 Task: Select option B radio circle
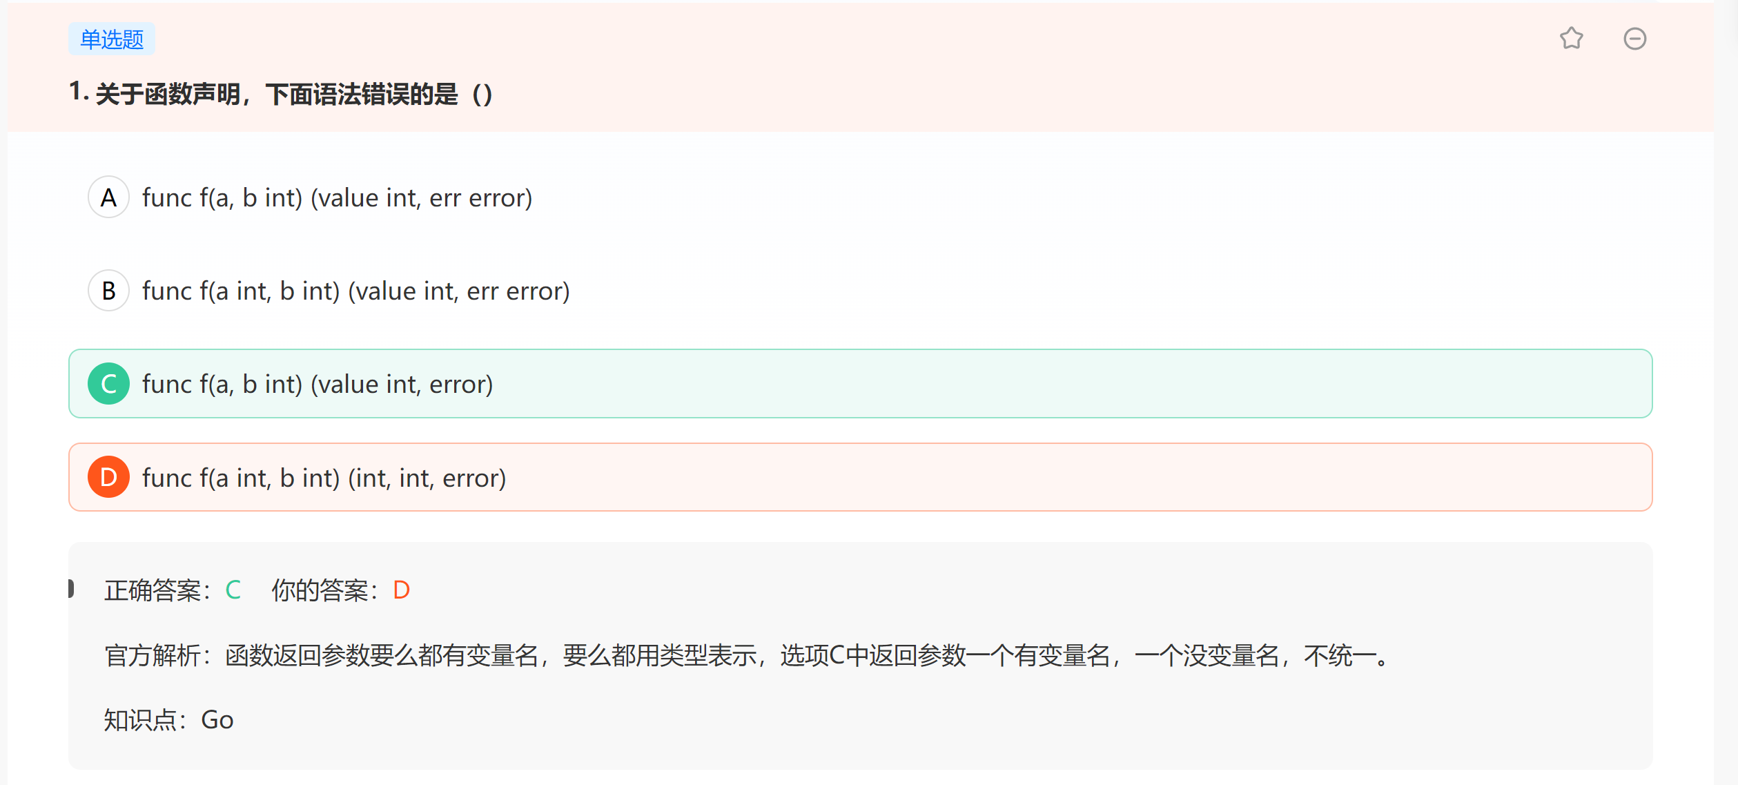coord(108,291)
